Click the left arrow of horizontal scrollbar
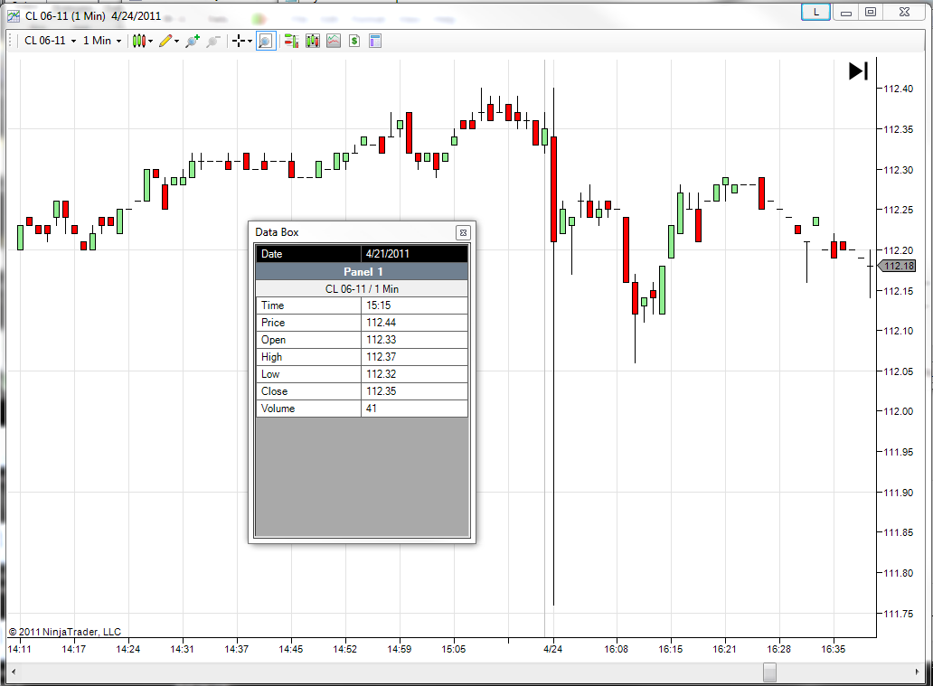 pyautogui.click(x=14, y=672)
